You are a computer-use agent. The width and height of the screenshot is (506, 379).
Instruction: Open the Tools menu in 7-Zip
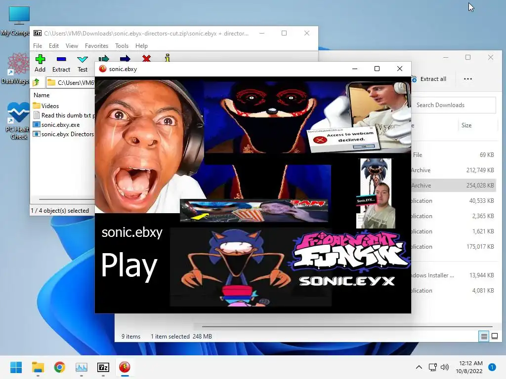pyautogui.click(x=122, y=46)
